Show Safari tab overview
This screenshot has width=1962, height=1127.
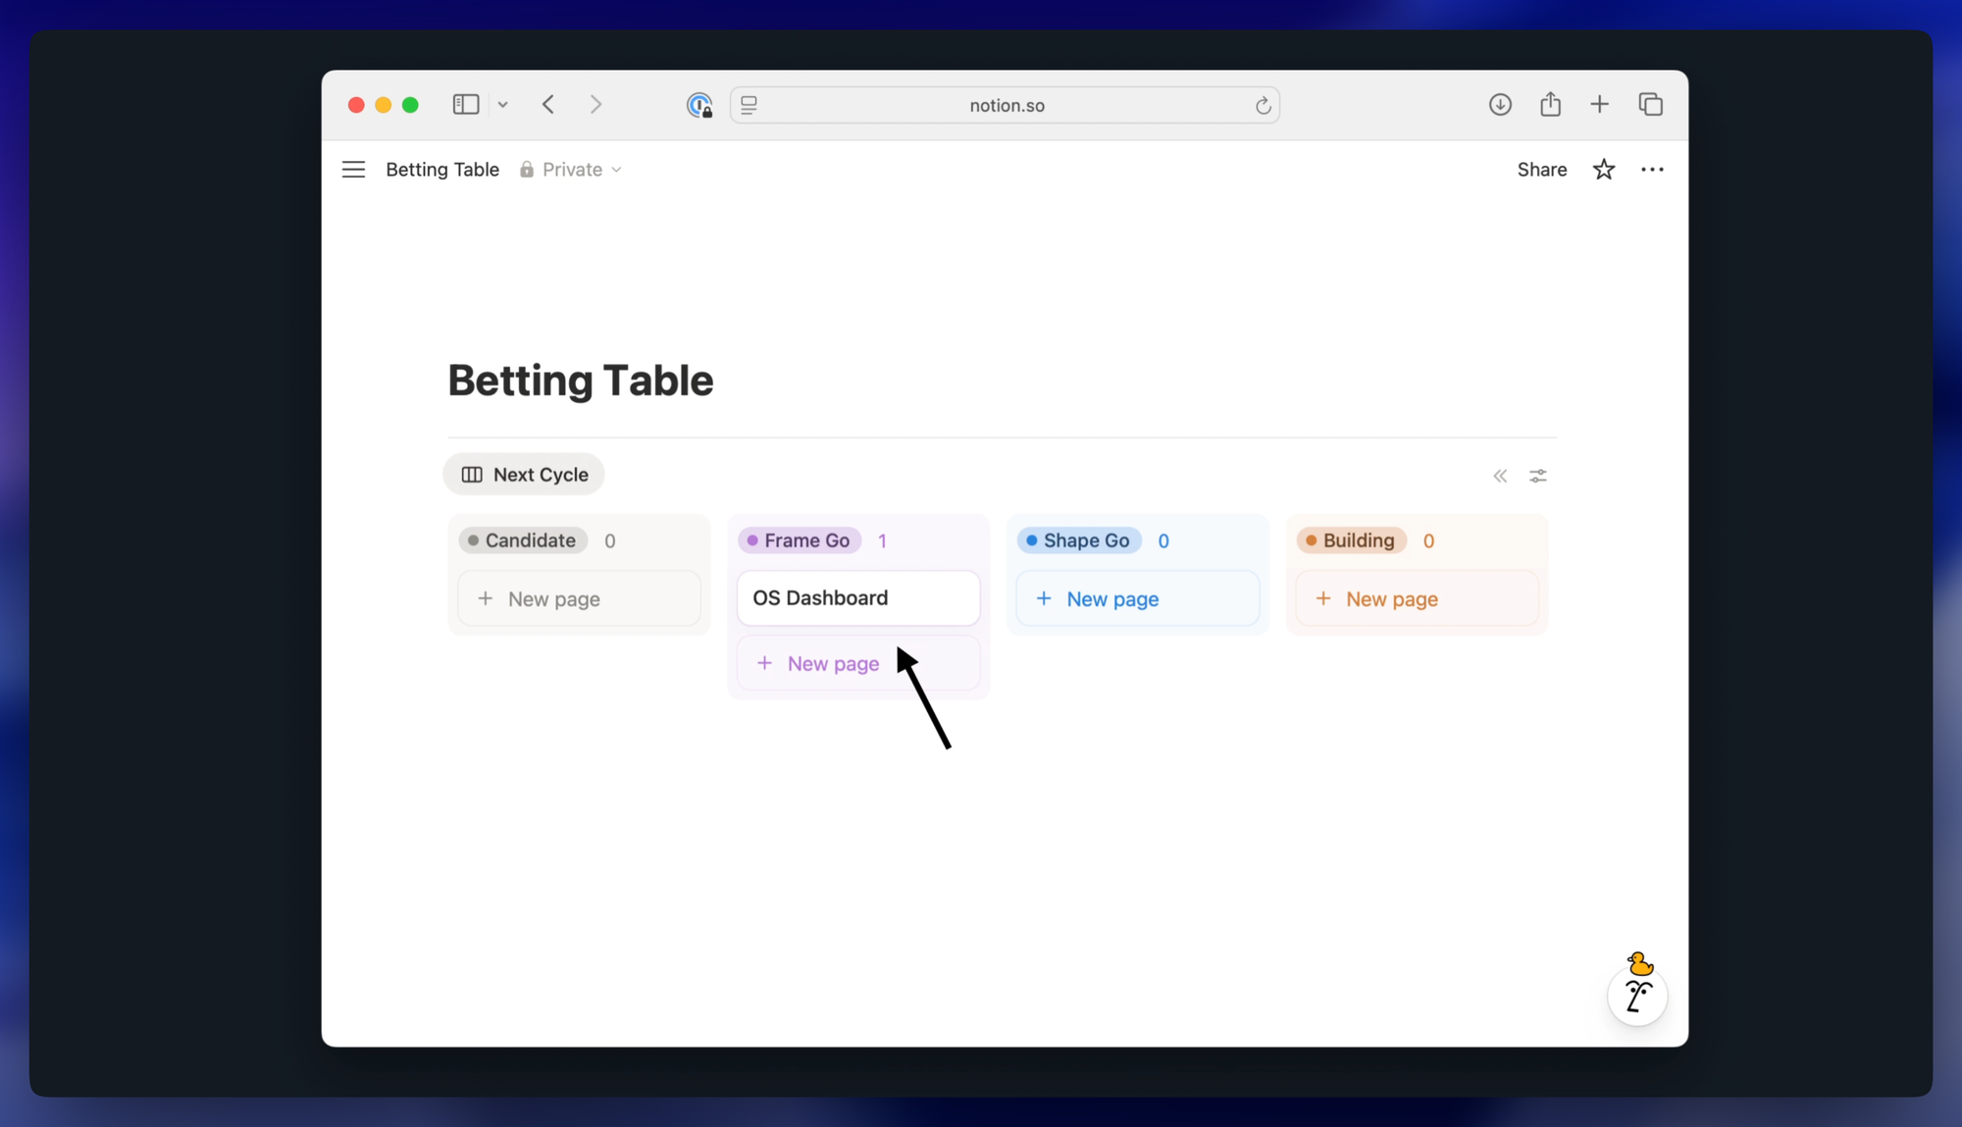click(1650, 105)
